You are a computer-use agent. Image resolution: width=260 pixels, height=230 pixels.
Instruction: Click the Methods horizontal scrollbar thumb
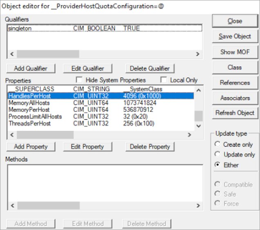coord(48,205)
